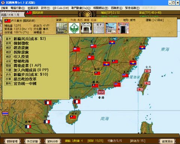180x144 pixels.
Task: Open 外交狀態 diplomacy screen
Action: [x=32, y=141]
